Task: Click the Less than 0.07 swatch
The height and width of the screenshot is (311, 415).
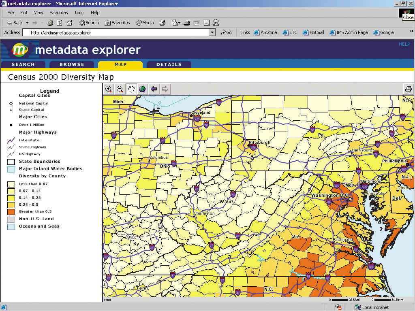Action: [x=11, y=184]
